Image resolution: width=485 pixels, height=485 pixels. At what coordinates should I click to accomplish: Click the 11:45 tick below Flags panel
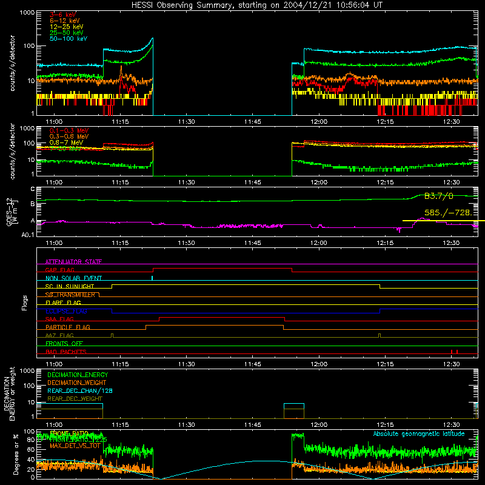pyautogui.click(x=252, y=364)
